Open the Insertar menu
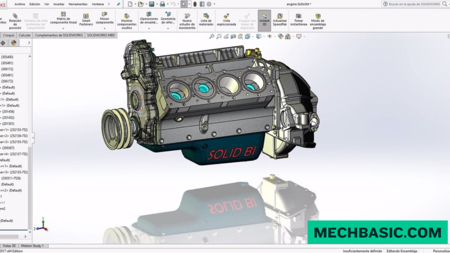 pos(59,4)
